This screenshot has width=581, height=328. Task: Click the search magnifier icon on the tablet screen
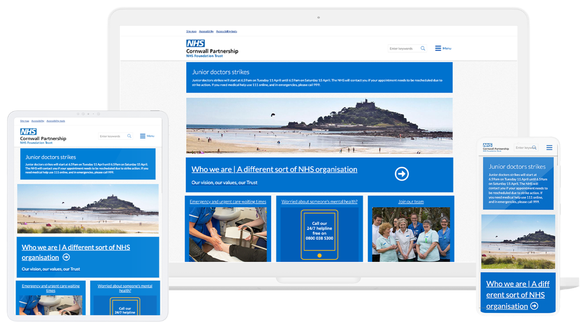tap(129, 136)
